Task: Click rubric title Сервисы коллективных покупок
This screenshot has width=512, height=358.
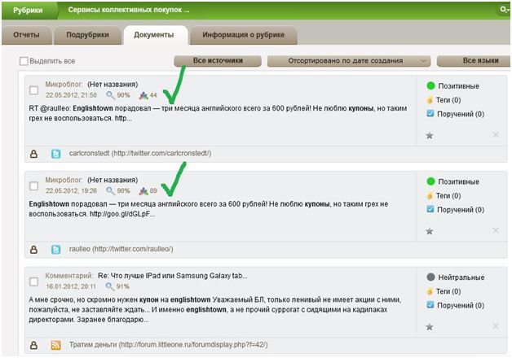Action: click(129, 10)
